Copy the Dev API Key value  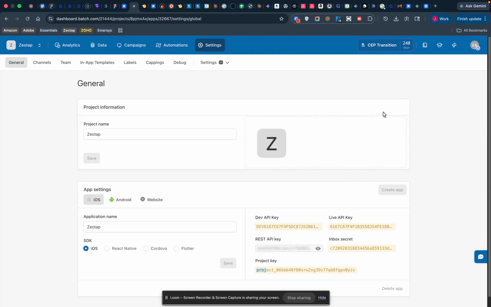pos(288,227)
